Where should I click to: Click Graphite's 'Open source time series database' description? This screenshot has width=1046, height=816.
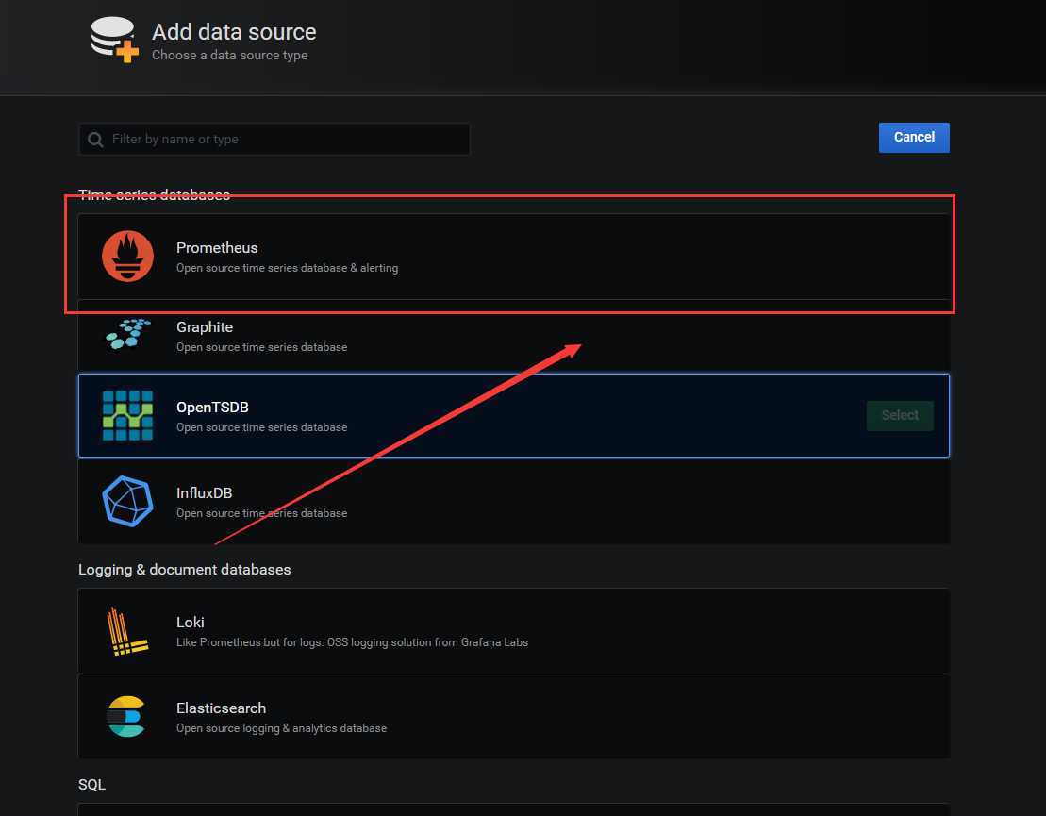(x=261, y=347)
